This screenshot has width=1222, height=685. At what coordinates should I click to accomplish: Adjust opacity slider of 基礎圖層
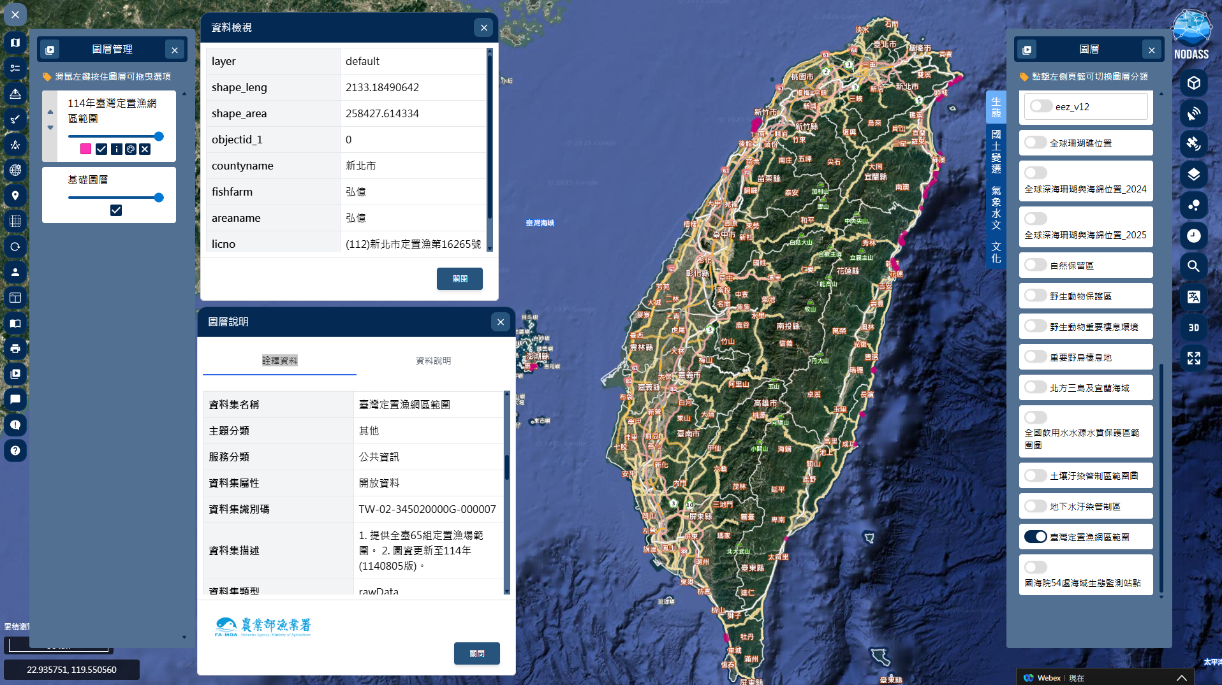pos(115,198)
